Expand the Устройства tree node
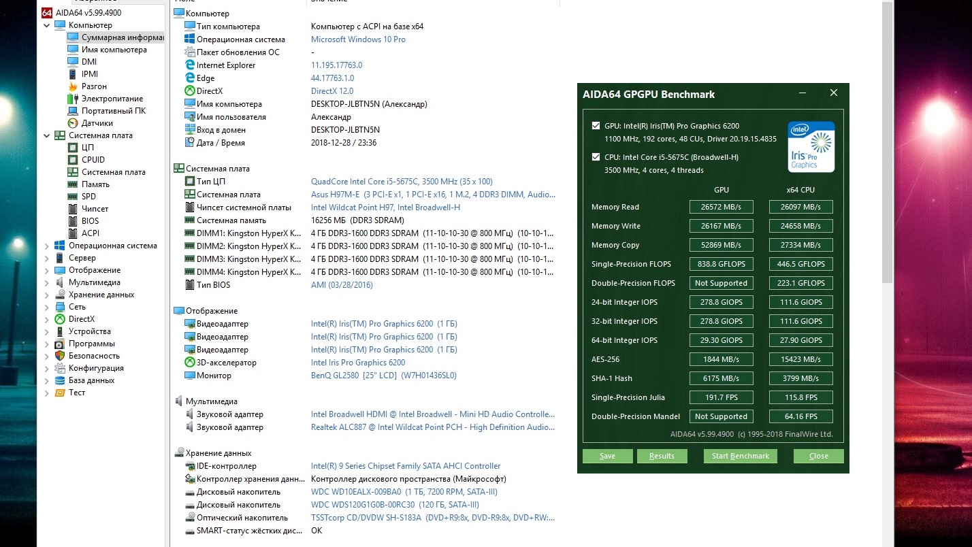The image size is (972, 547). click(x=47, y=331)
